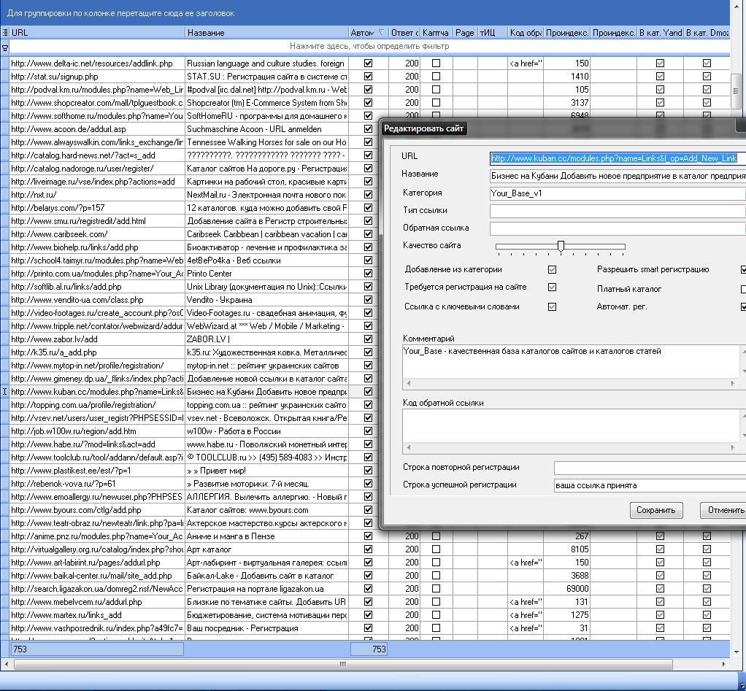Click the row indicator beside kuban.cc row
The height and width of the screenshot is (691, 746).
(x=5, y=392)
